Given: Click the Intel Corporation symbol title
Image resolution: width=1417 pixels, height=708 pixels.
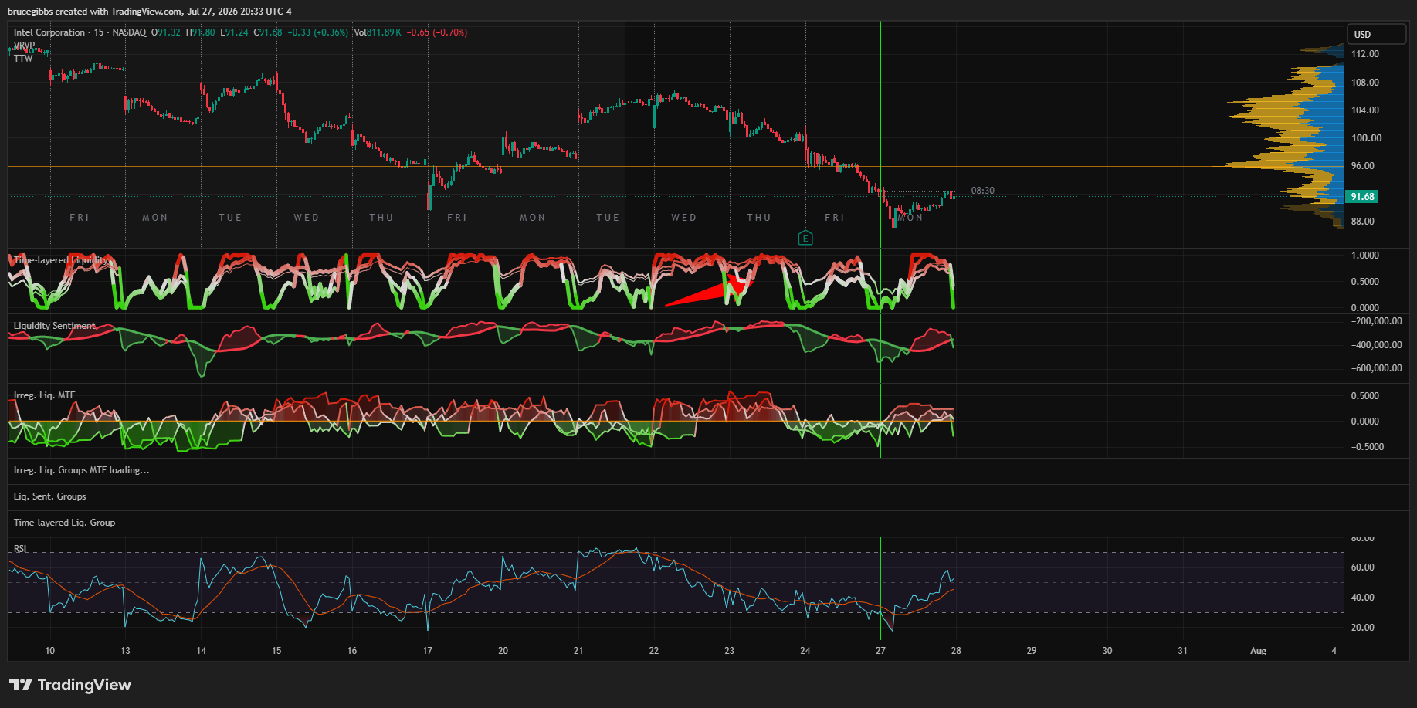Looking at the screenshot, I should [x=49, y=32].
